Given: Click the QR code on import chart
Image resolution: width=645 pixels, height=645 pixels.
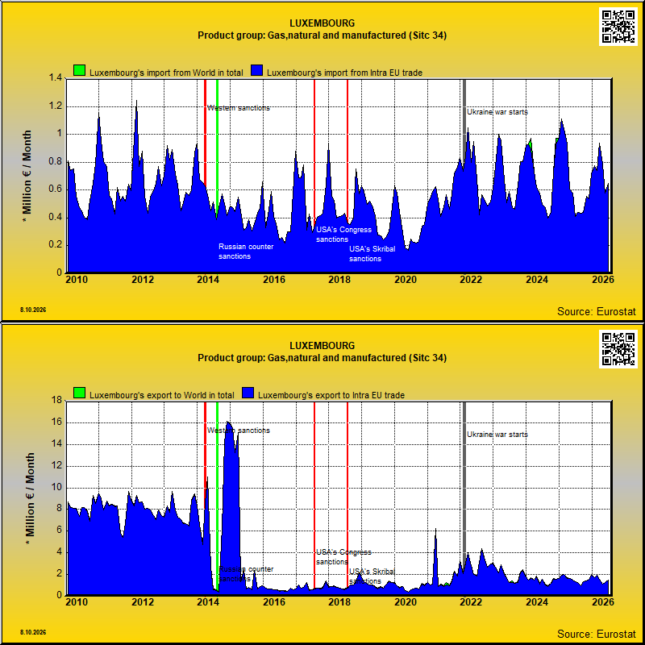Looking at the screenshot, I should click(618, 27).
